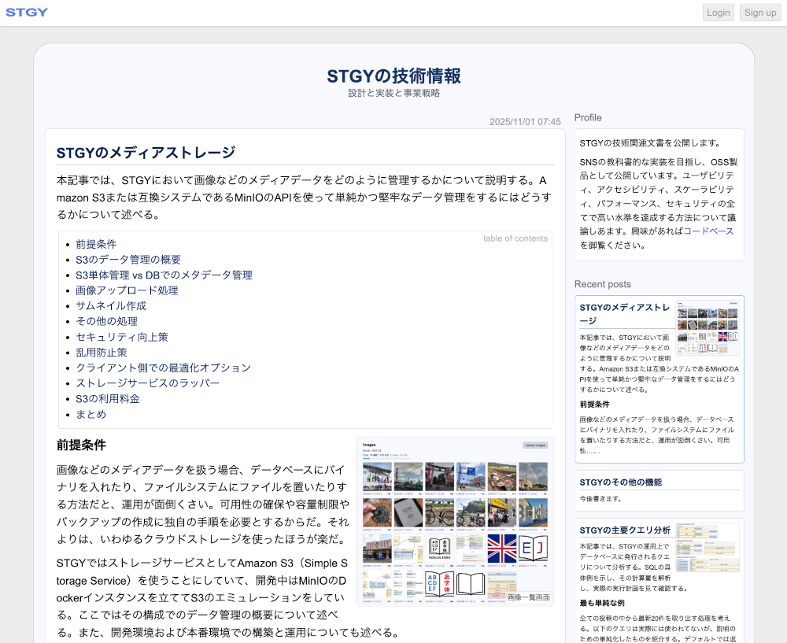The height and width of the screenshot is (643, 787).
Task: Open the 画像アップロード処理 contents link
Action: (x=127, y=290)
